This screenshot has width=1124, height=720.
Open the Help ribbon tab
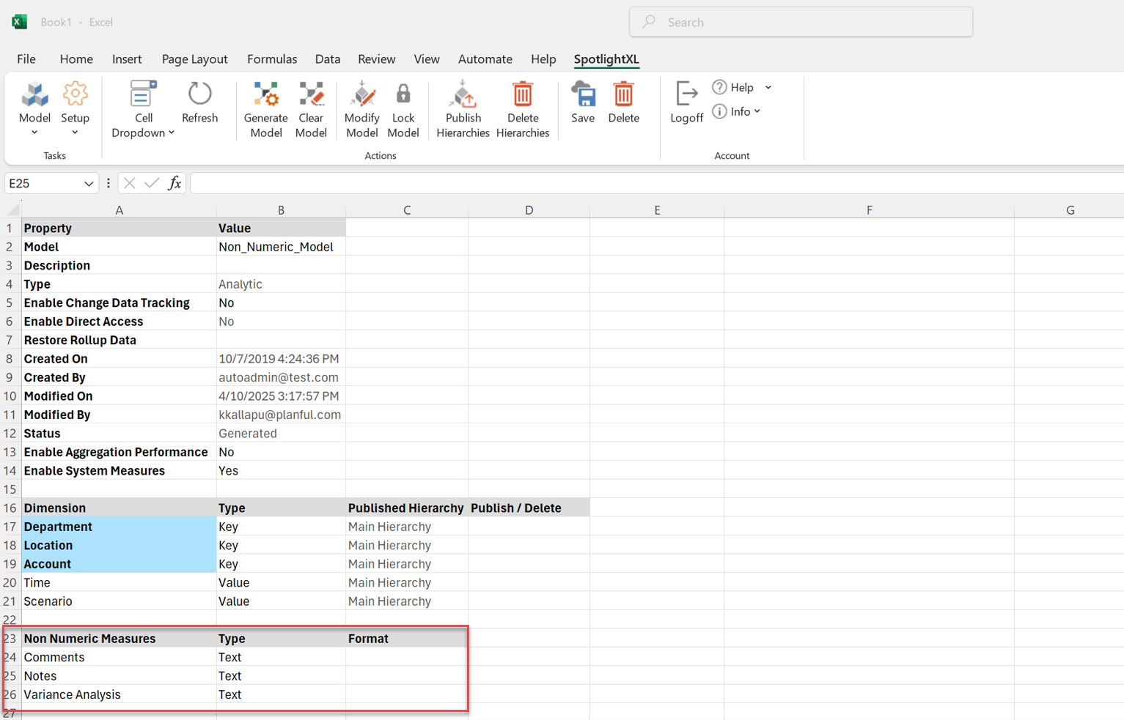point(543,59)
